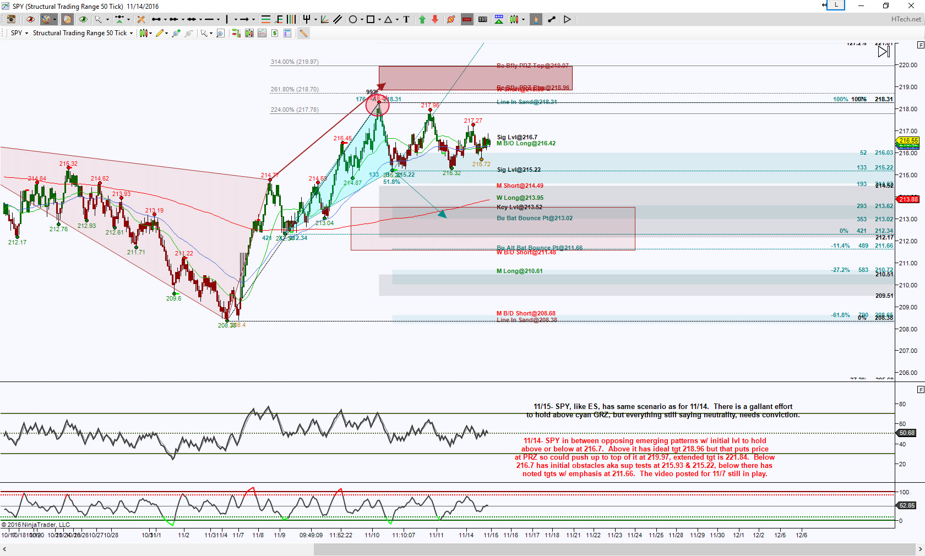Toggle the highlighted red bar toolbar button
Screen dimensions: 925x556
pyautogui.click(x=467, y=19)
